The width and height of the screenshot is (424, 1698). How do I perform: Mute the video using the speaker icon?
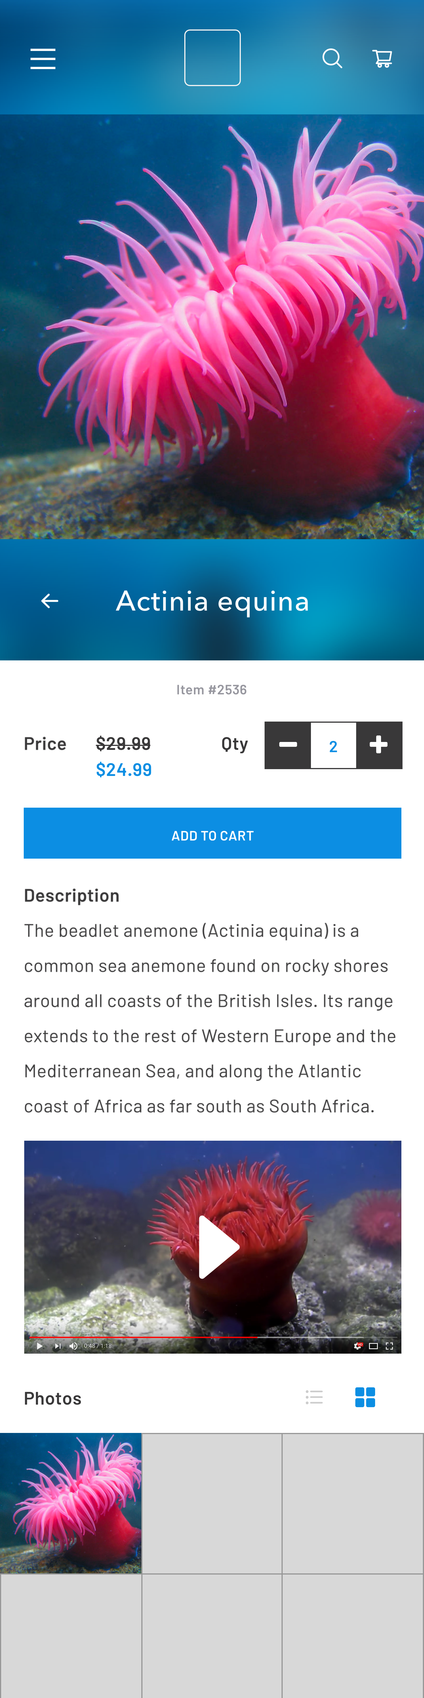point(73,1346)
